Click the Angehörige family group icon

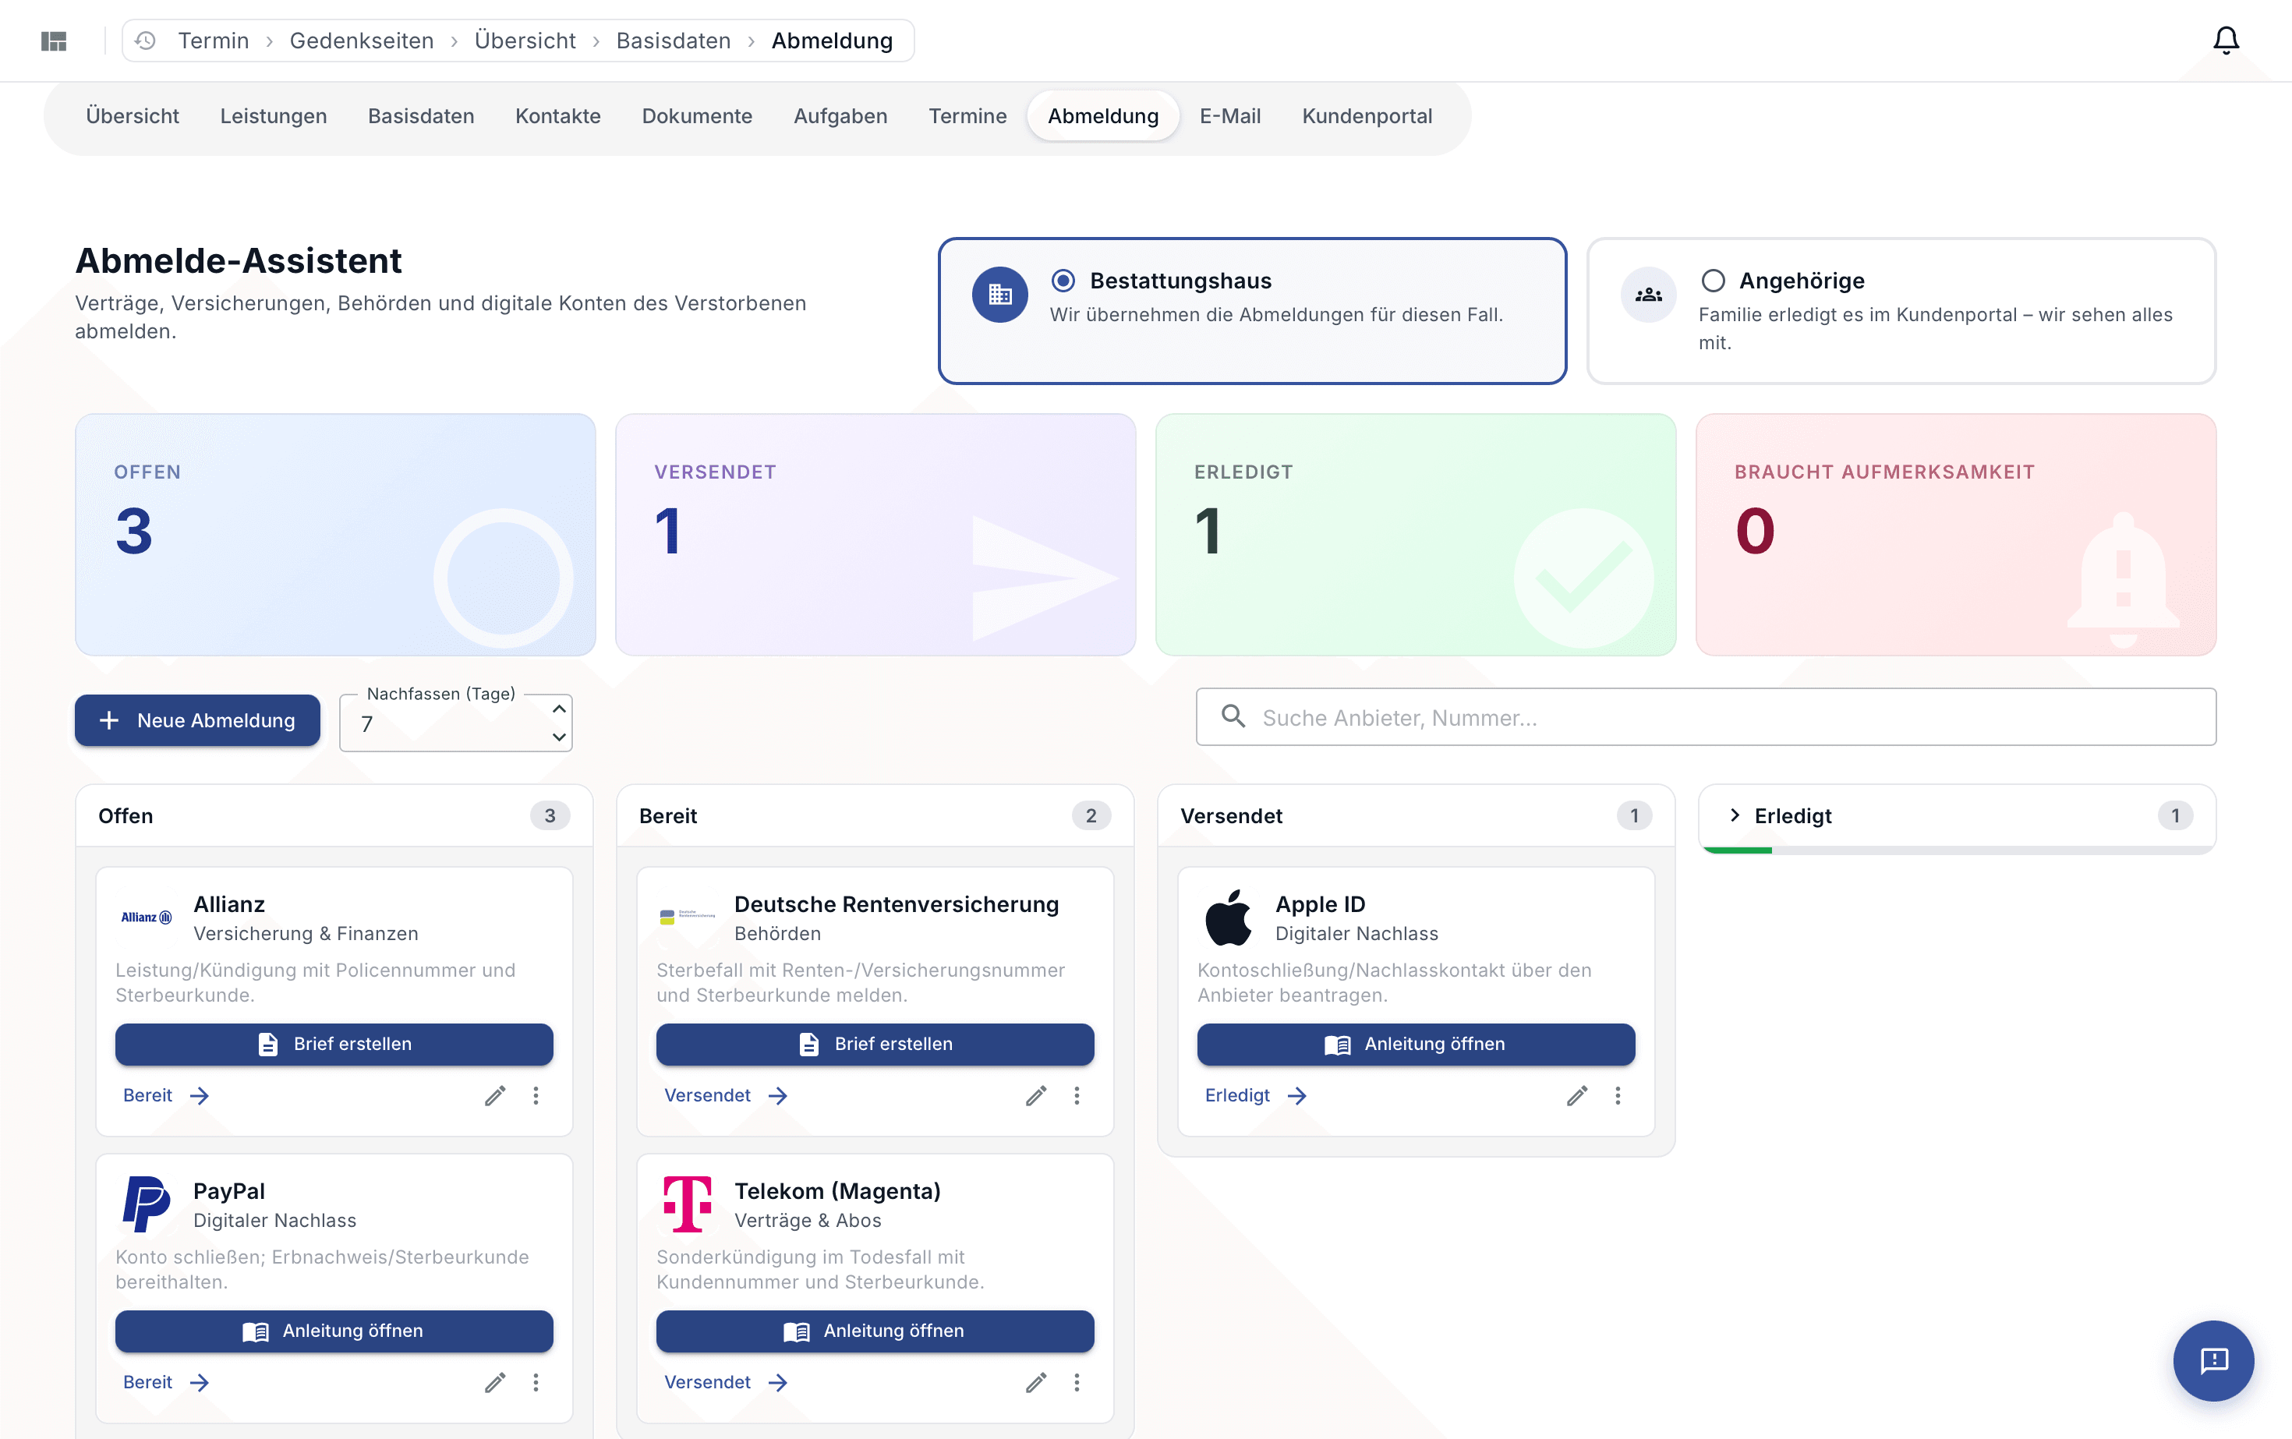click(x=1649, y=295)
